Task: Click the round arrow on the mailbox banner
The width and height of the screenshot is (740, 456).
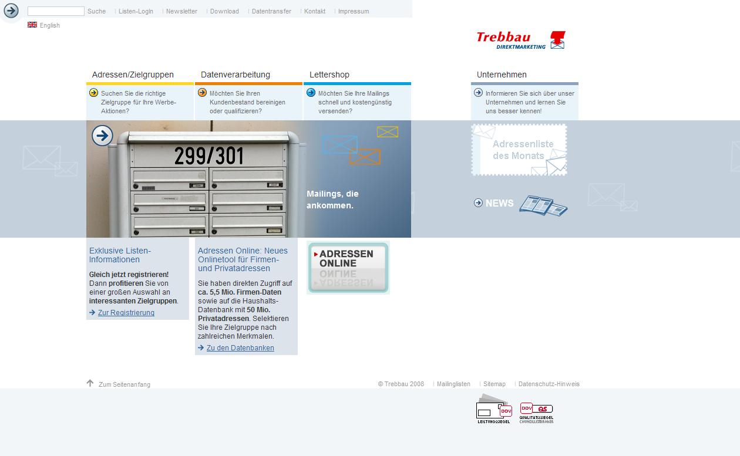Action: click(x=102, y=136)
